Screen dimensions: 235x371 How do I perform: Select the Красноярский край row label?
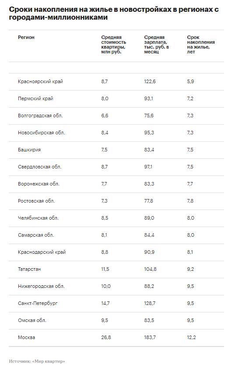(x=40, y=82)
